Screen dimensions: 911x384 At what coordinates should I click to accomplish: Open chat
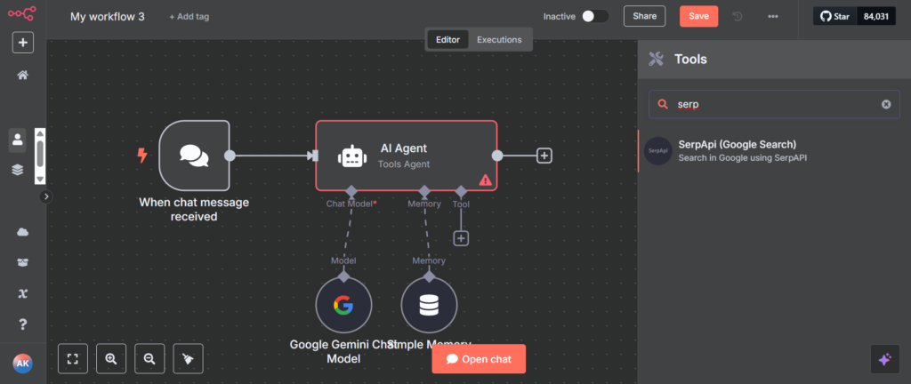coord(479,359)
